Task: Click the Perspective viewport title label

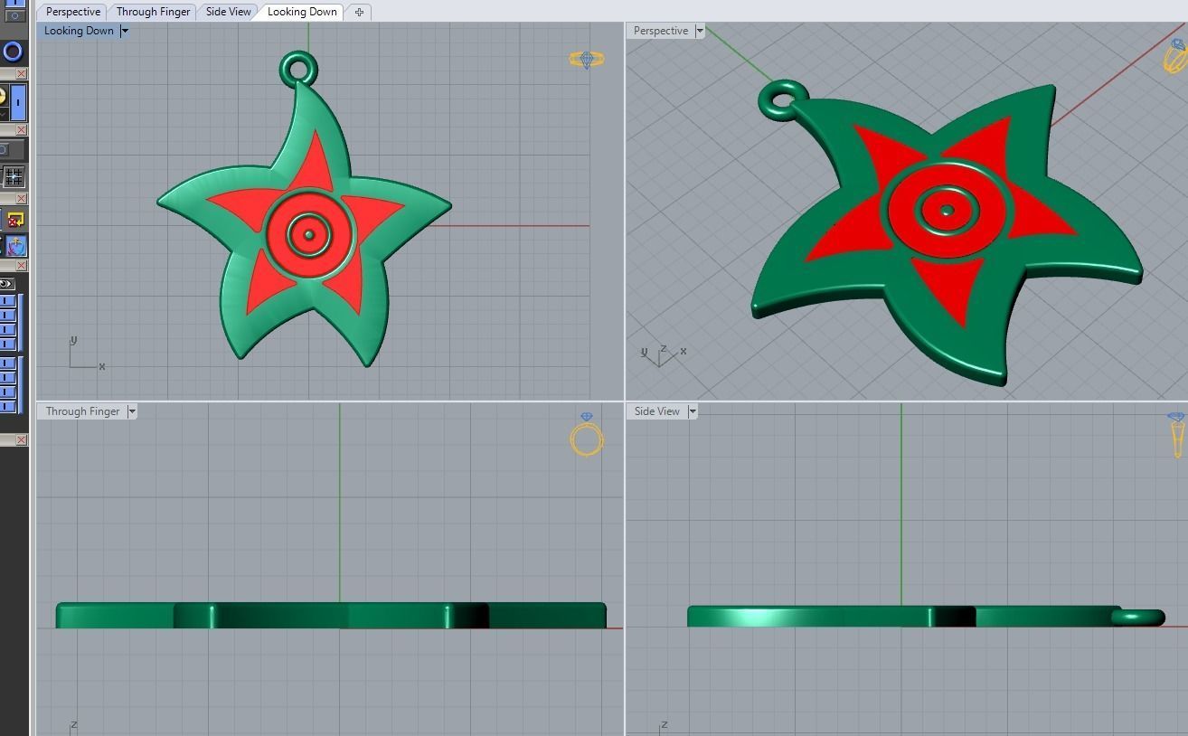Action: pyautogui.click(x=661, y=31)
